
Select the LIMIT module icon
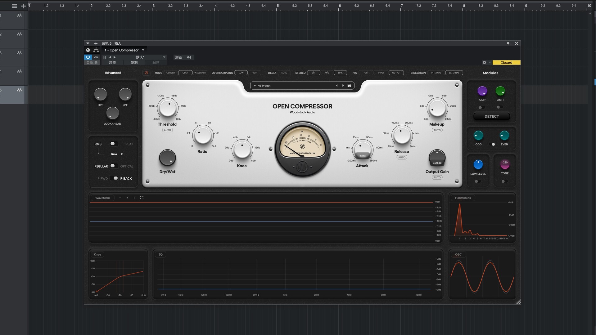500,91
